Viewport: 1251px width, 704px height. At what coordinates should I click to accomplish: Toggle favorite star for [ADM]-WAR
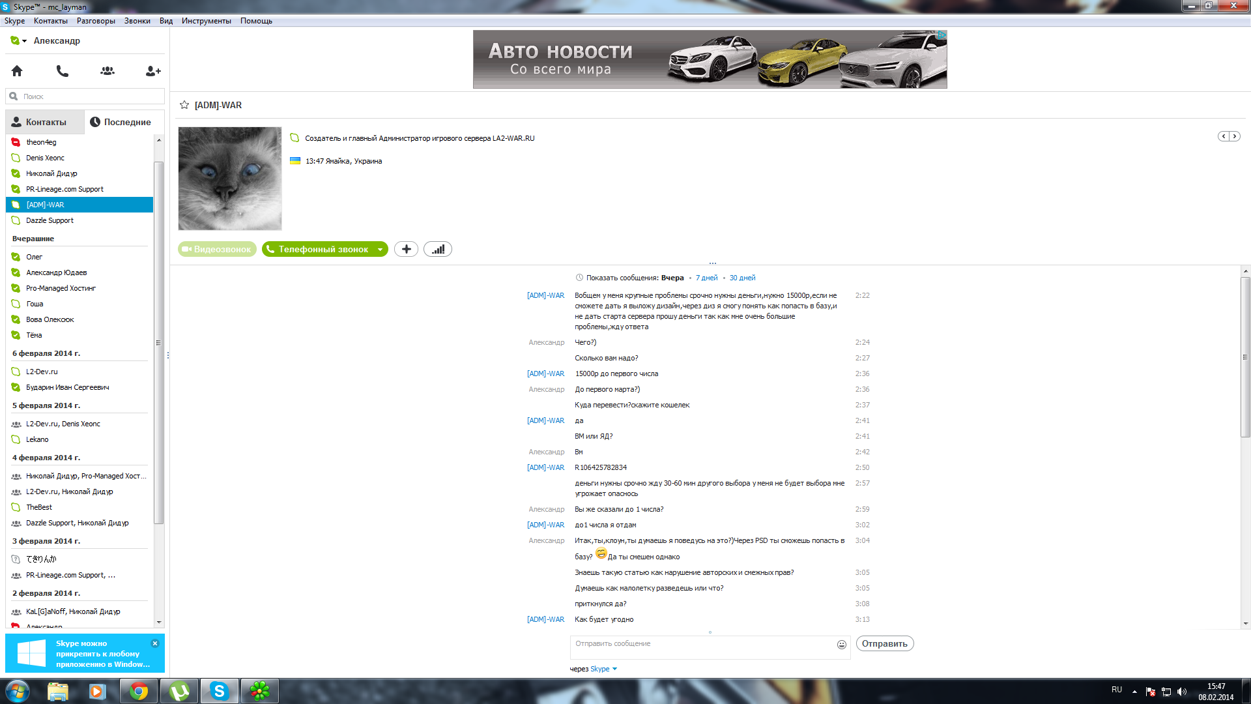click(x=184, y=105)
